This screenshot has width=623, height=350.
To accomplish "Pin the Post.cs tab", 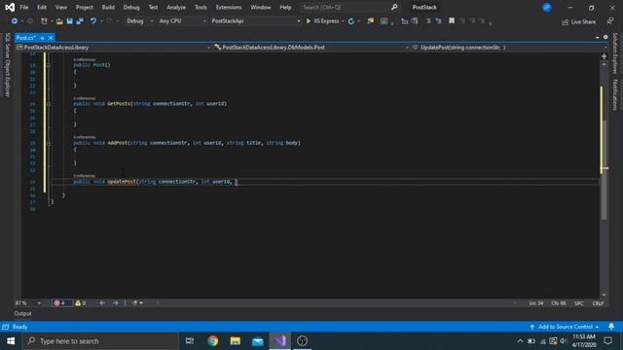I will coord(42,38).
